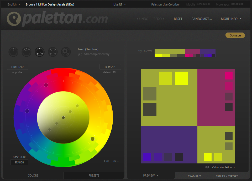The image size is (252, 181).
Task: Click the magenta secondary hue handle on wheel
Action: coord(46,85)
